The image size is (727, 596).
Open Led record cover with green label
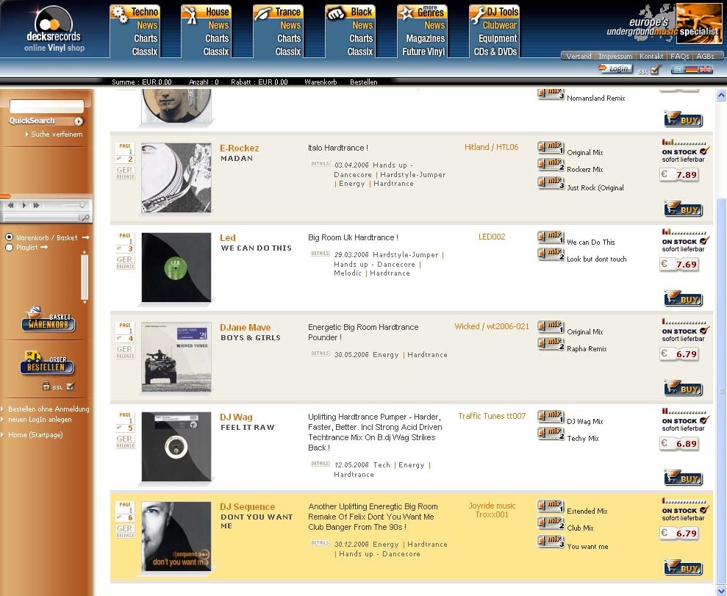[176, 268]
